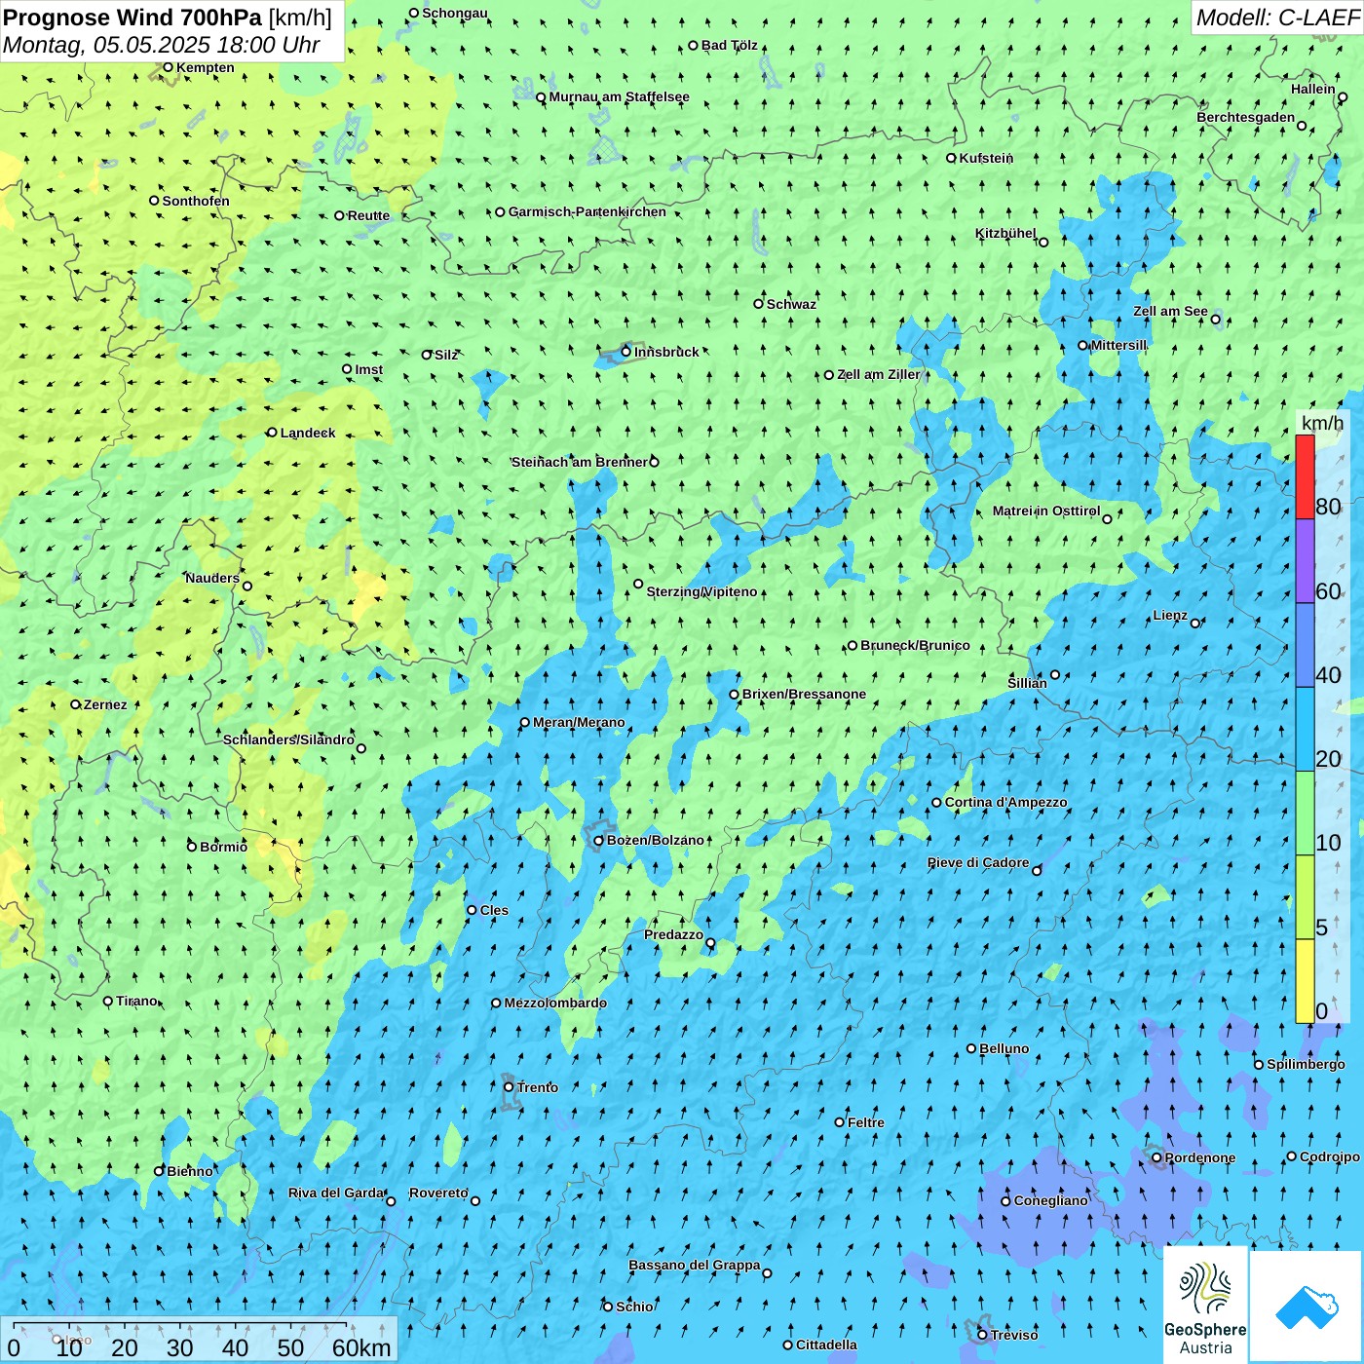Click the 'Bad Tölz' label
1364x1364 pixels.
click(730, 45)
